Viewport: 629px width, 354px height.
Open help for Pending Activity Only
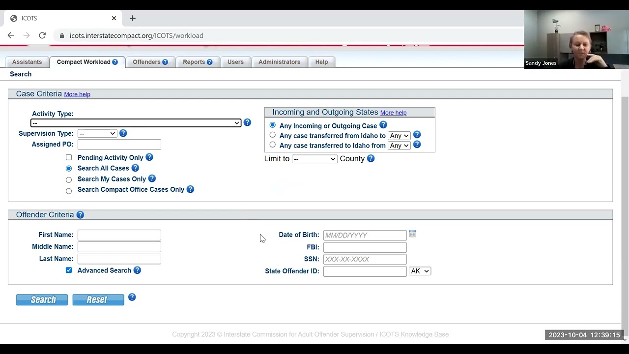149,157
